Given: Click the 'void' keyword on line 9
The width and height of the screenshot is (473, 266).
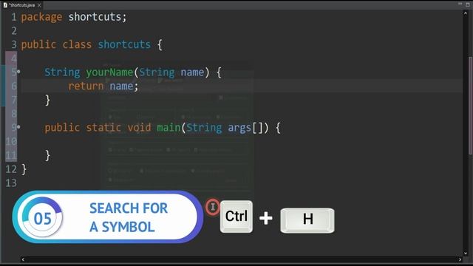Looking at the screenshot, I should (x=139, y=128).
